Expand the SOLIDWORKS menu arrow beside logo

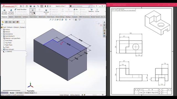(x=16, y=6)
